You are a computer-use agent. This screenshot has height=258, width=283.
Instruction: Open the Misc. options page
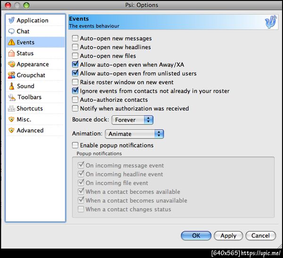35,119
